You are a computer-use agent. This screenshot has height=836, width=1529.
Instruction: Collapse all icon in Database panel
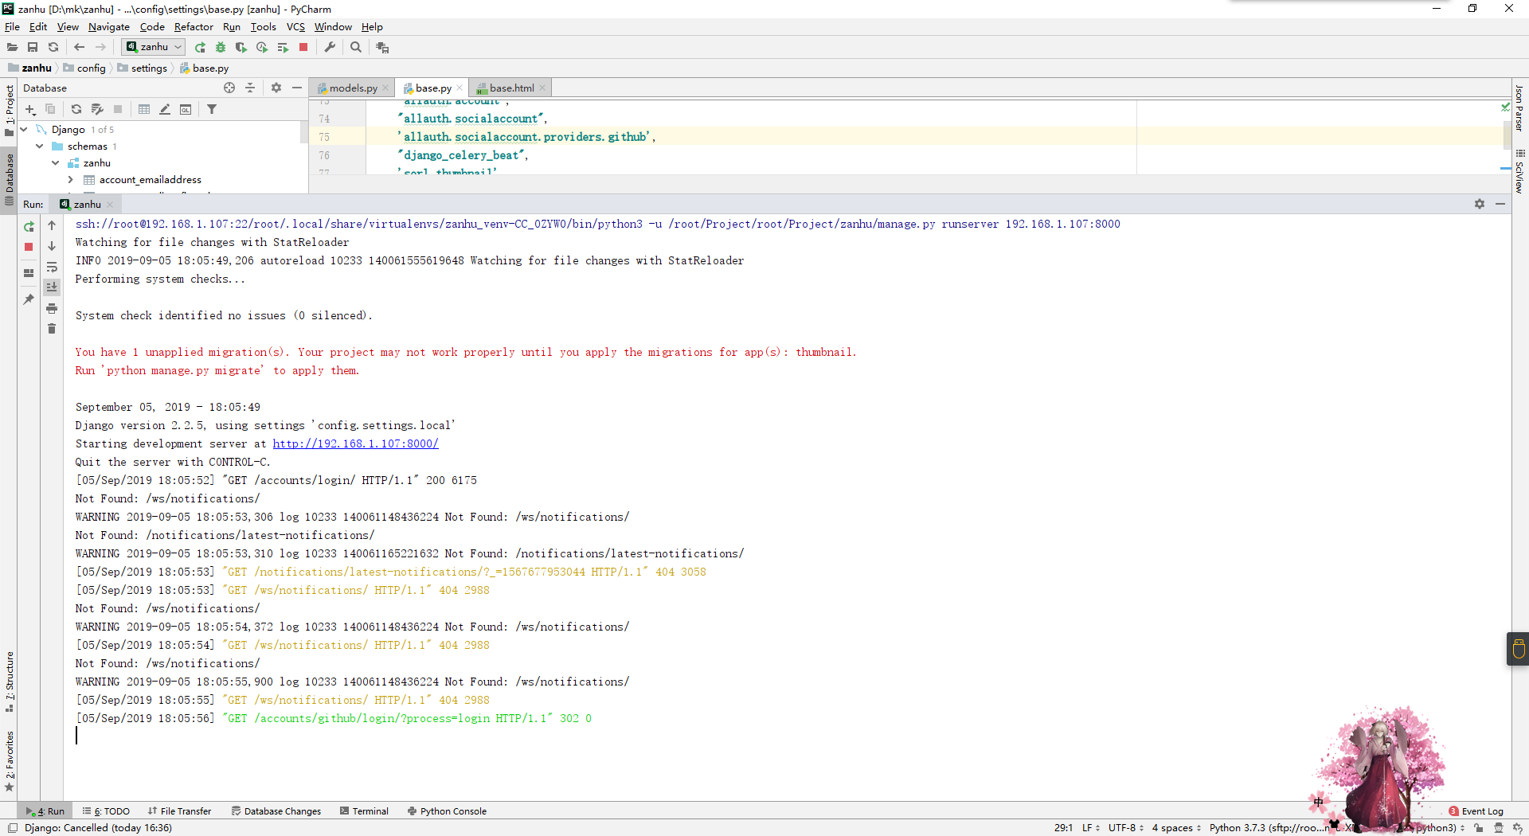coord(250,88)
